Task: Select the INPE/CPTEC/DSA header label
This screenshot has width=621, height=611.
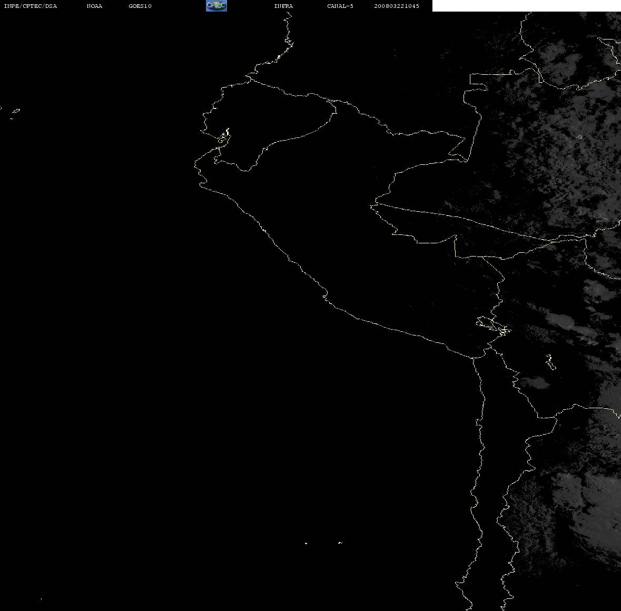Action: (30, 6)
